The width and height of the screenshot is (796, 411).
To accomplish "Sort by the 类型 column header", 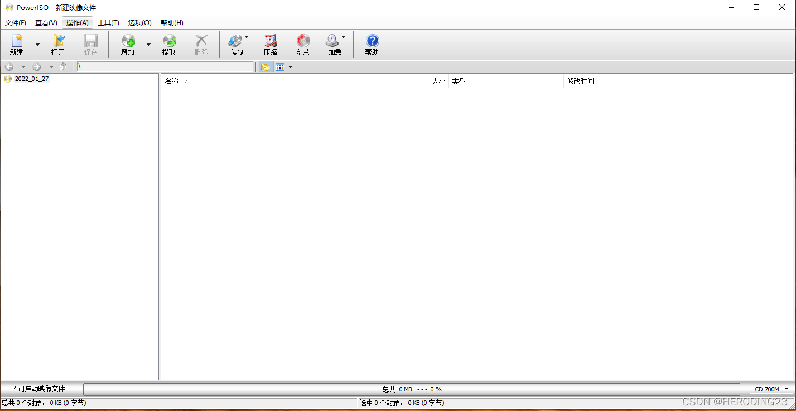I will click(506, 81).
